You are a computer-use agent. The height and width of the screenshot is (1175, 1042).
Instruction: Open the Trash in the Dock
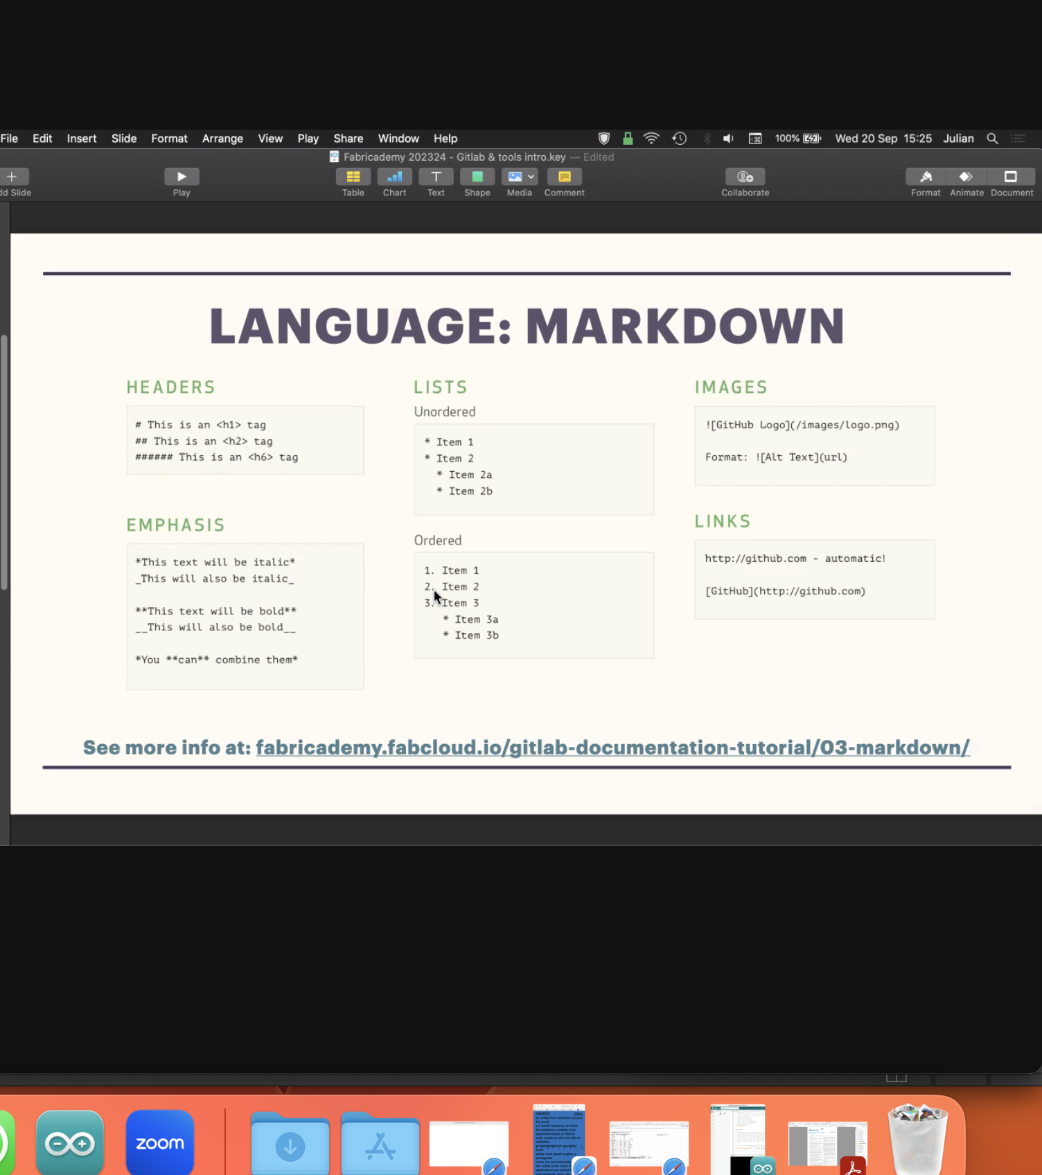[x=917, y=1140]
